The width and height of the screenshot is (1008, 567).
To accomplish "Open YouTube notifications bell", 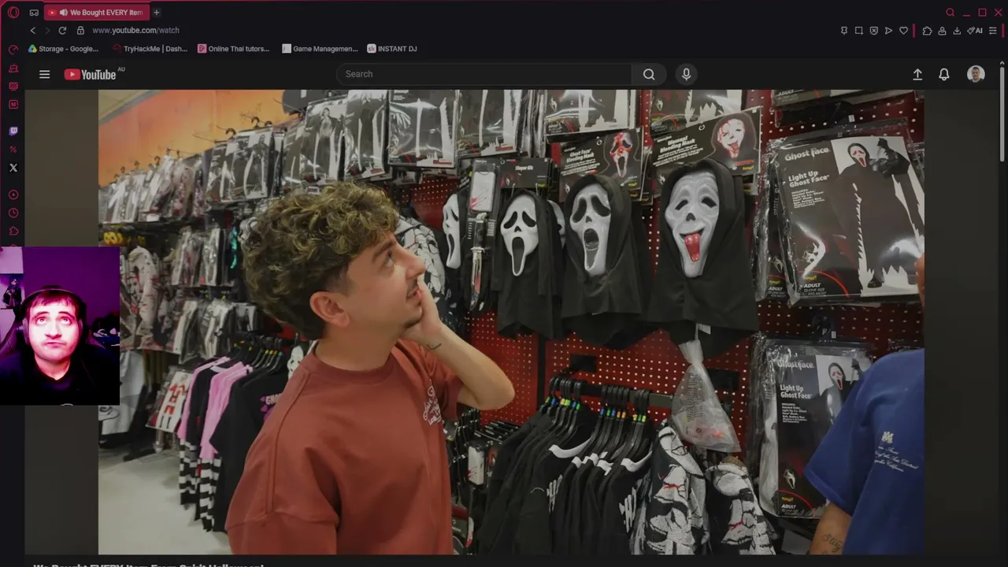I will pos(944,74).
